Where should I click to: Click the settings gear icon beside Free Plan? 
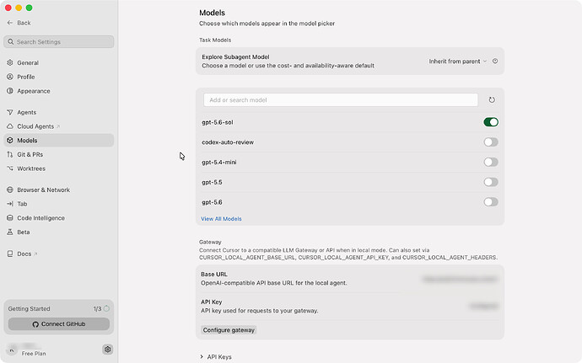pyautogui.click(x=108, y=350)
